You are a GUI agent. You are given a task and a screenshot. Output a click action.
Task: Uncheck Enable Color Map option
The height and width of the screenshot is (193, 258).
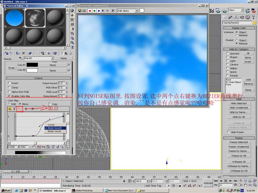click(9, 96)
